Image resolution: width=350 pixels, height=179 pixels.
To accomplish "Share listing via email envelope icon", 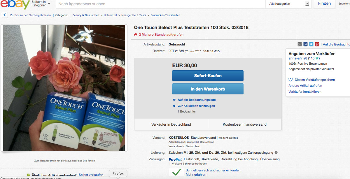I will 300,44.
